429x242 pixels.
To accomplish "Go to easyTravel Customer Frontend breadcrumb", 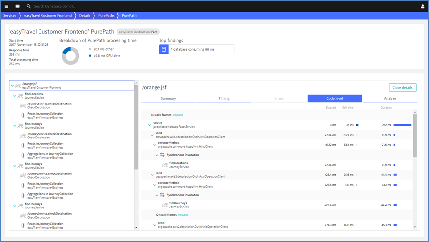I will [47, 16].
